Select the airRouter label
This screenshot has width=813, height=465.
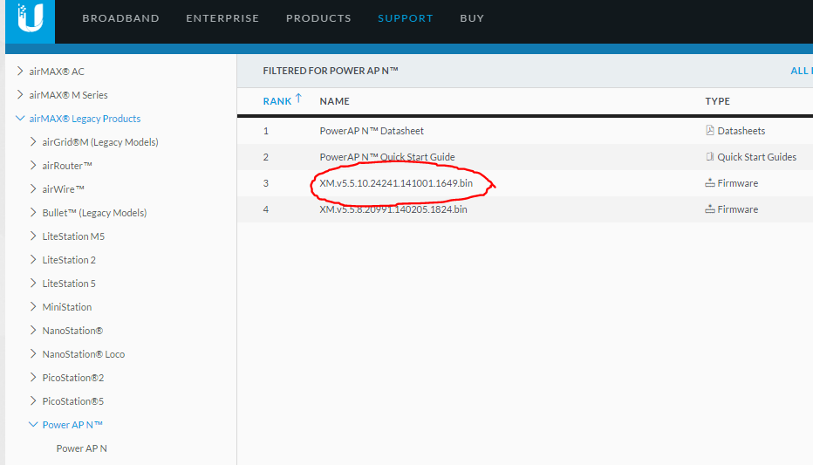[x=67, y=166]
